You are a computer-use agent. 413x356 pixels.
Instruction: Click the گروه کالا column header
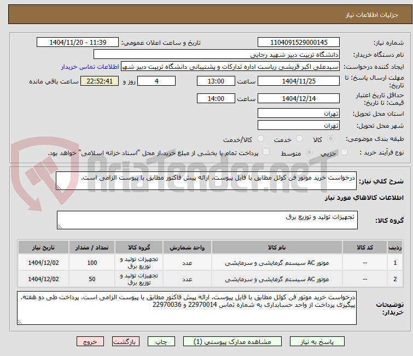pos(139,247)
